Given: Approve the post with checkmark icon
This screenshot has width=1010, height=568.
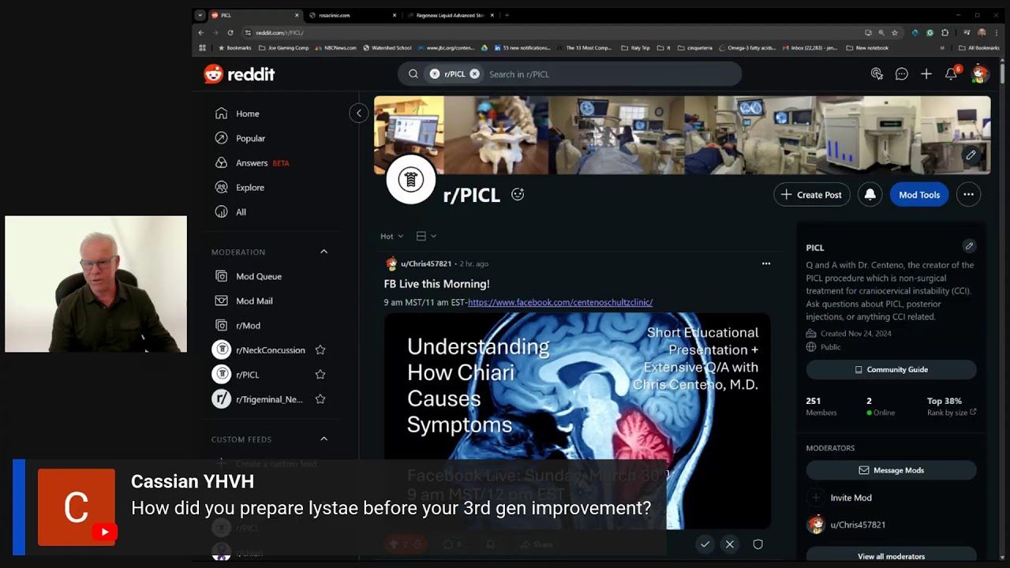Looking at the screenshot, I should tap(705, 544).
